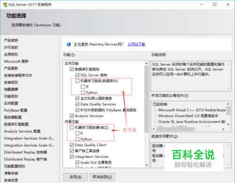Select 安装规则 step in sidebar

[11, 82]
